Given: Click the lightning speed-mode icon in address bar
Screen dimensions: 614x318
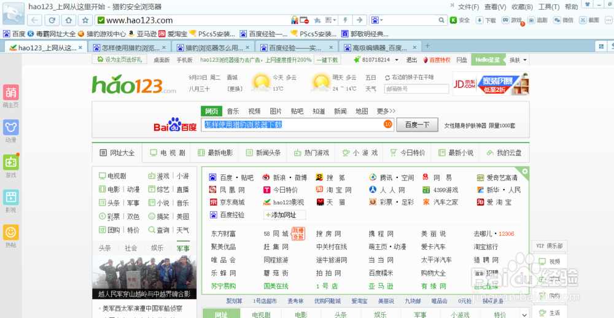Looking at the screenshot, I should click(345, 20).
